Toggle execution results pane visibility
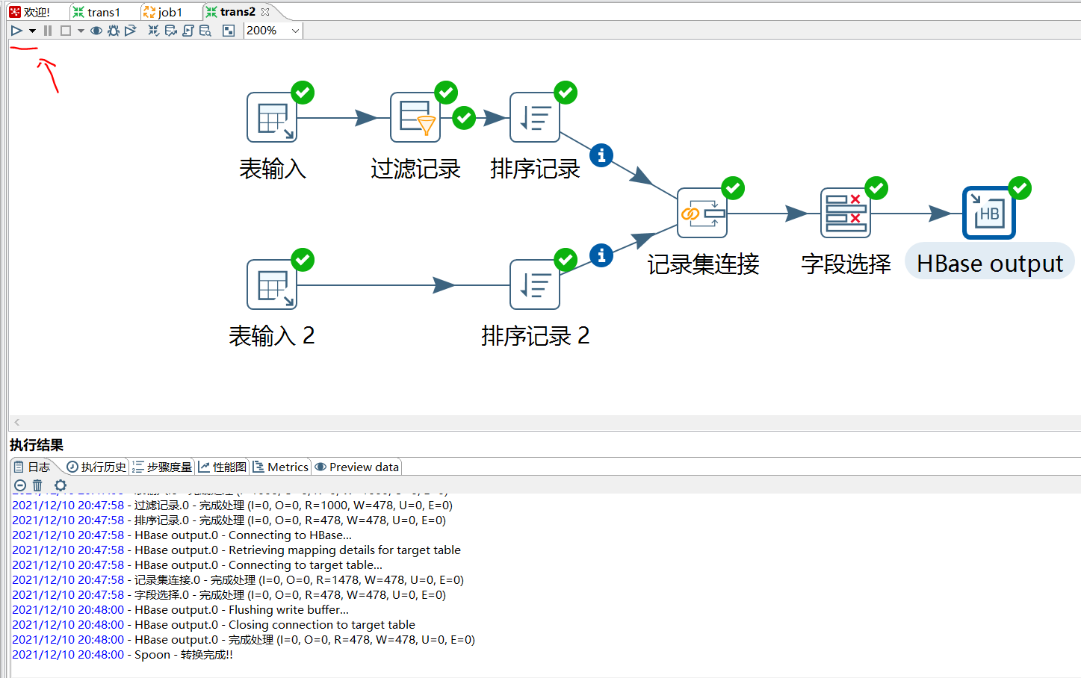 point(229,31)
